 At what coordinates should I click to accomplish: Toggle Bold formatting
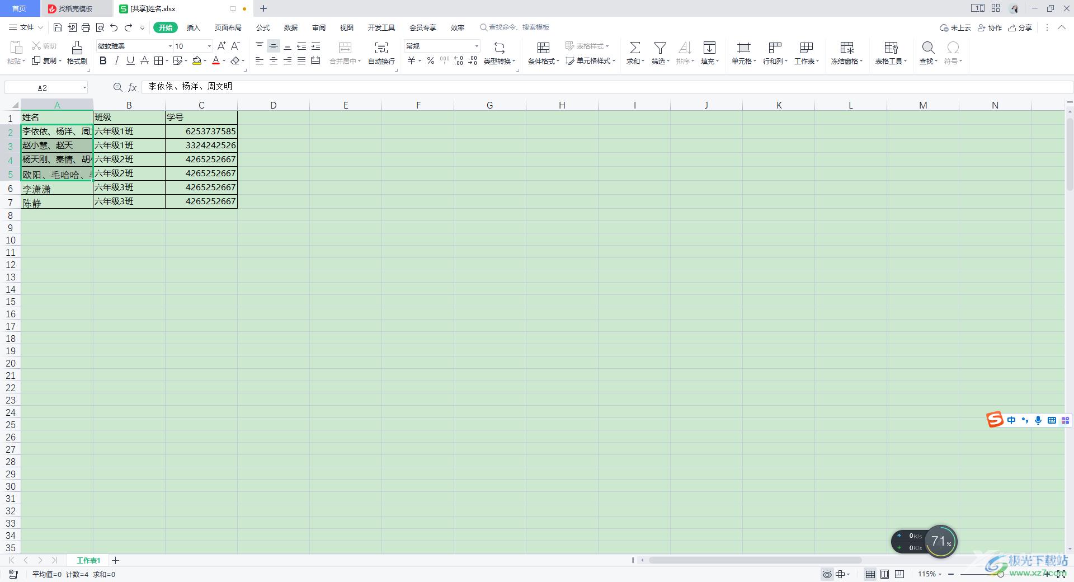coord(103,60)
